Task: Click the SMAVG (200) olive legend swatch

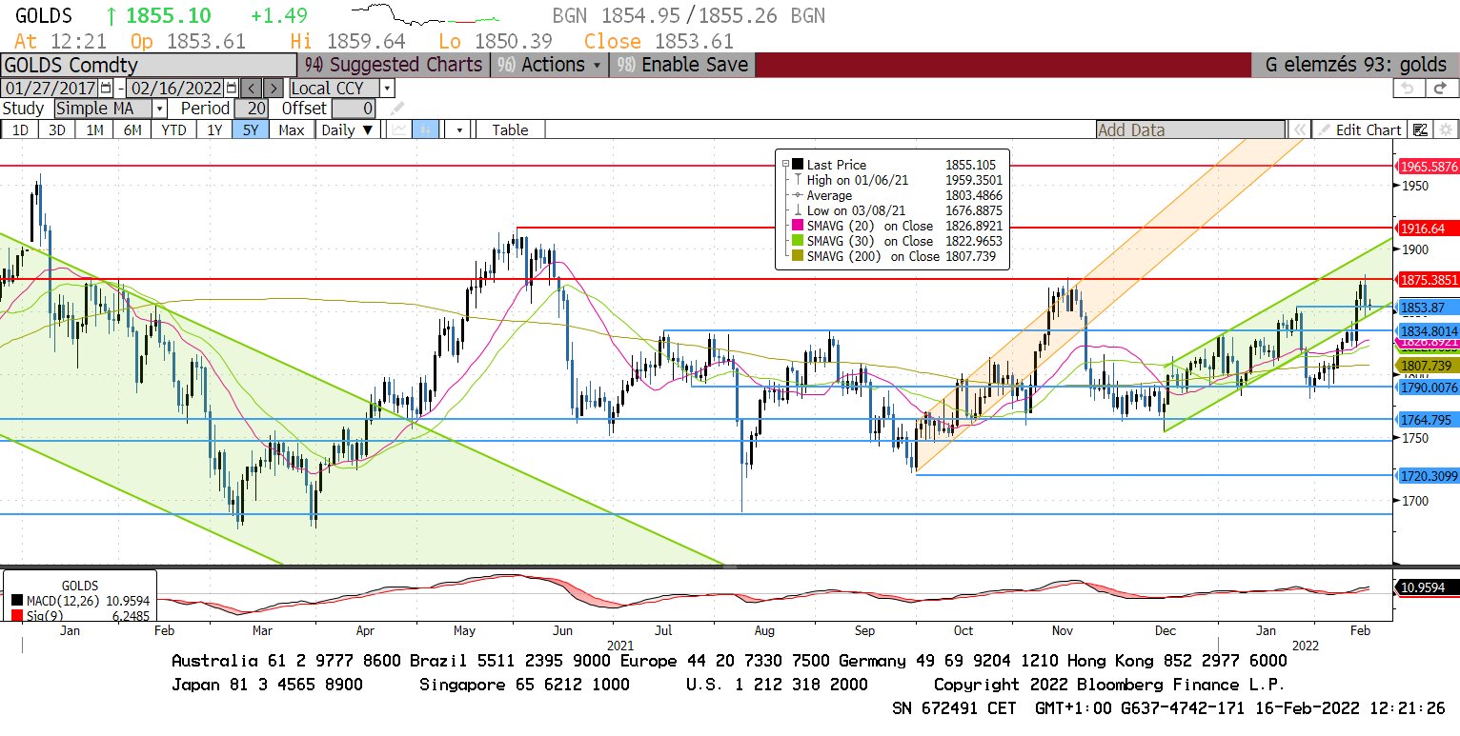Action: coord(798,256)
